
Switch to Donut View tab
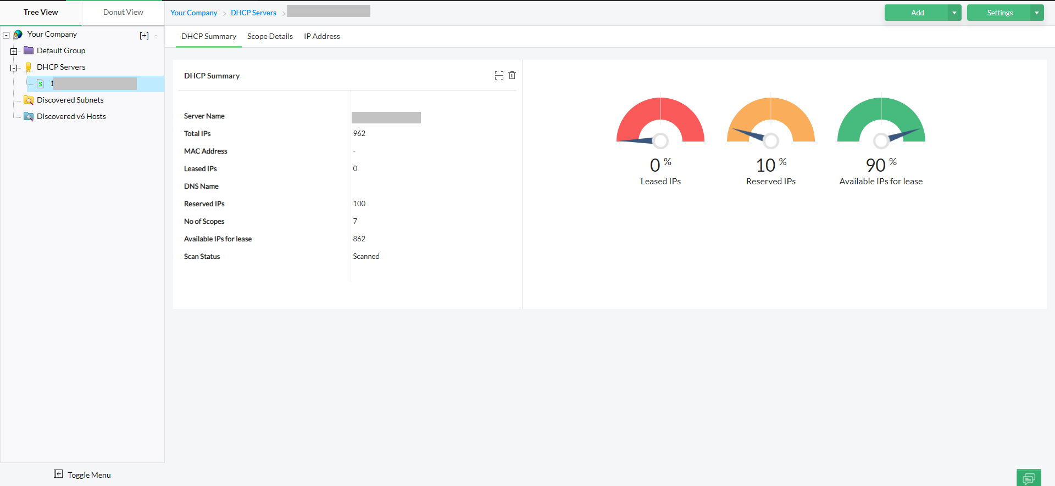pos(123,12)
